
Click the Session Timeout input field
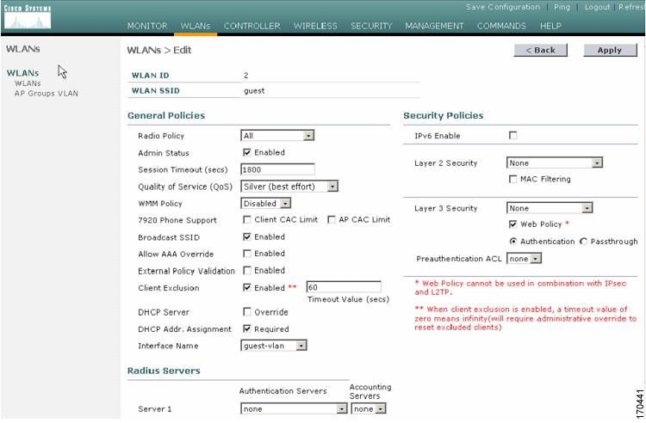point(277,169)
